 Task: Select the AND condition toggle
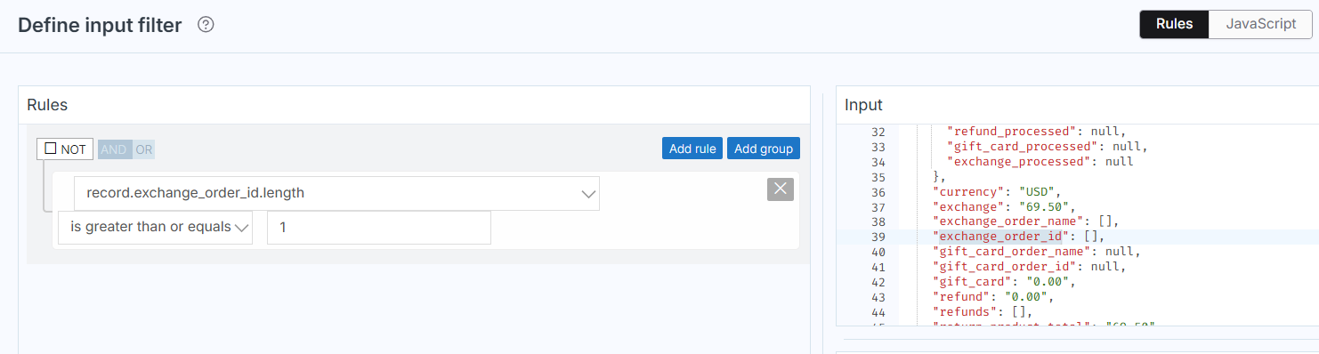[114, 149]
